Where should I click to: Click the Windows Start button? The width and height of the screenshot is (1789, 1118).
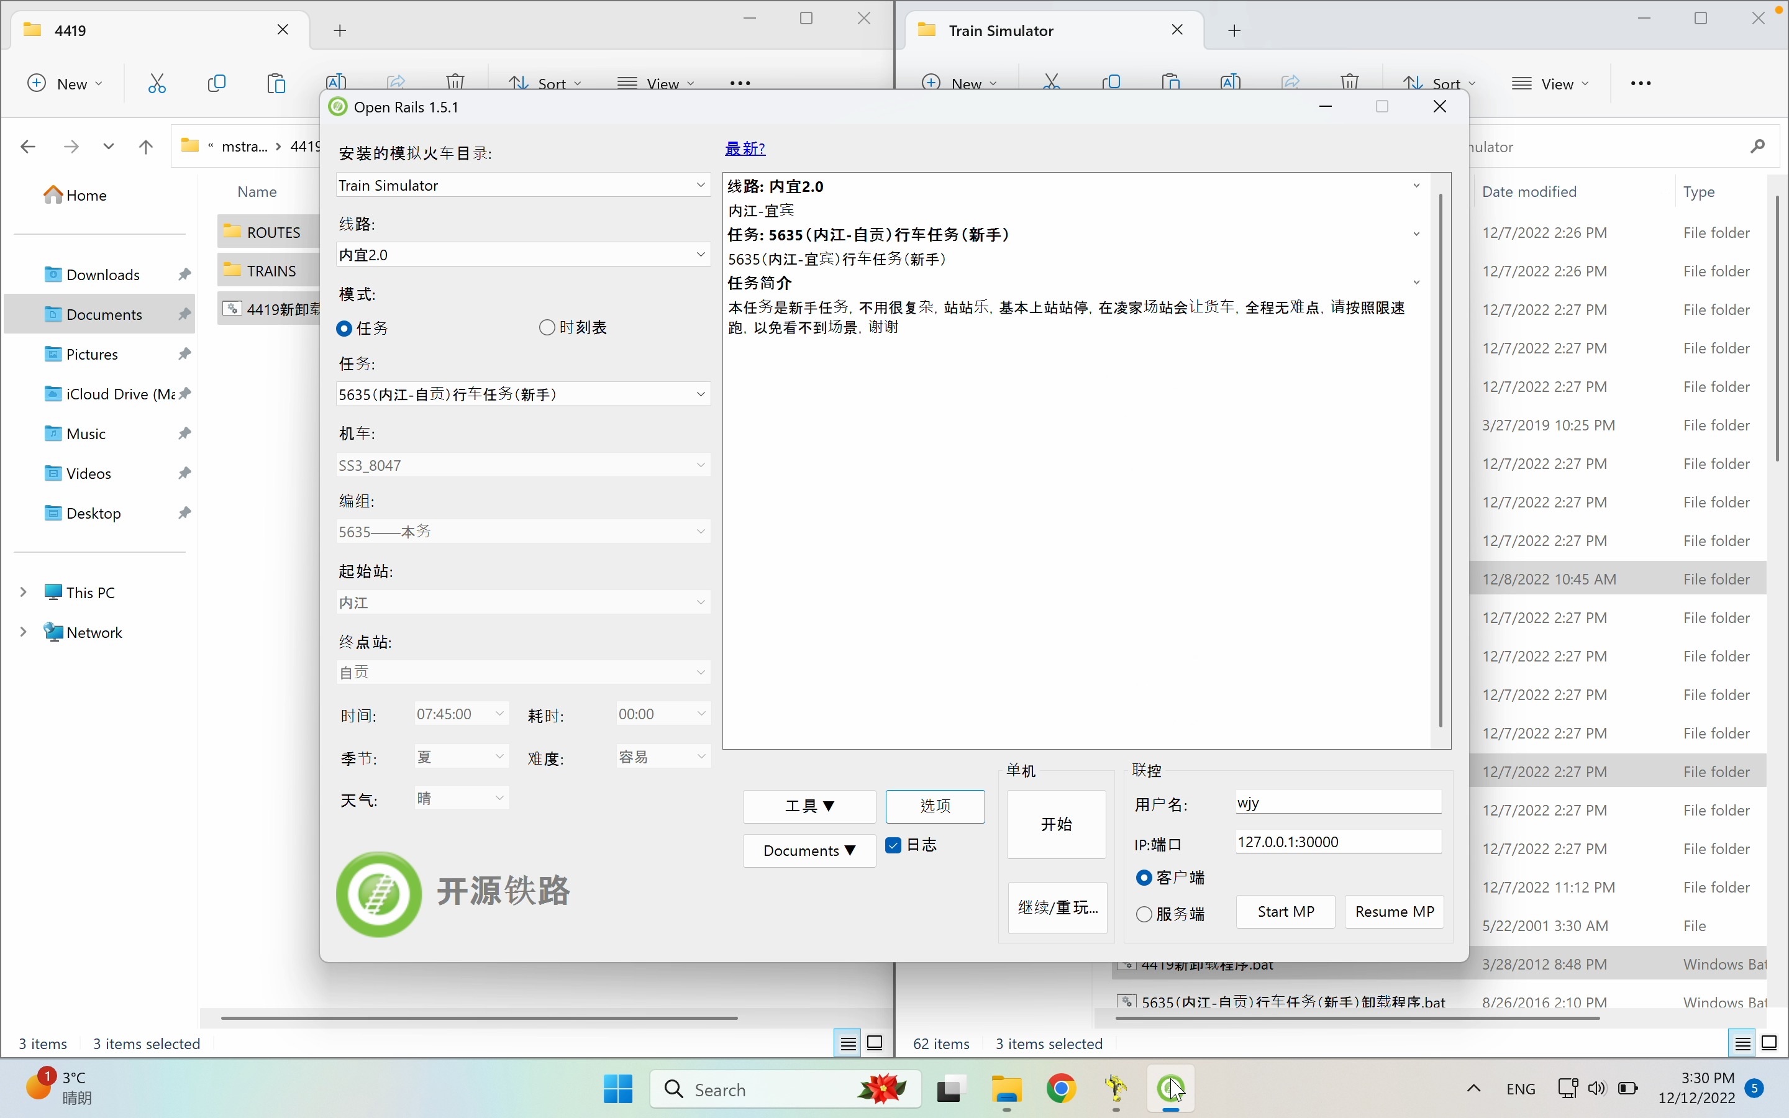coord(618,1089)
